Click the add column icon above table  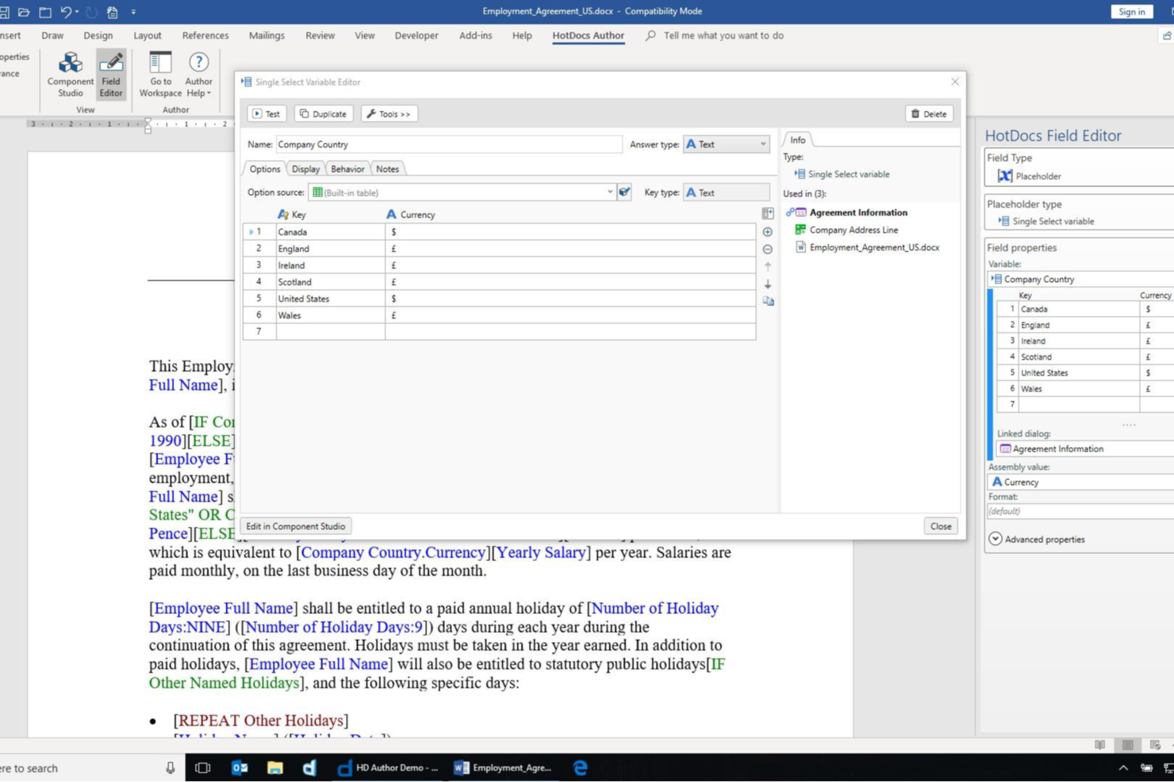(x=767, y=214)
